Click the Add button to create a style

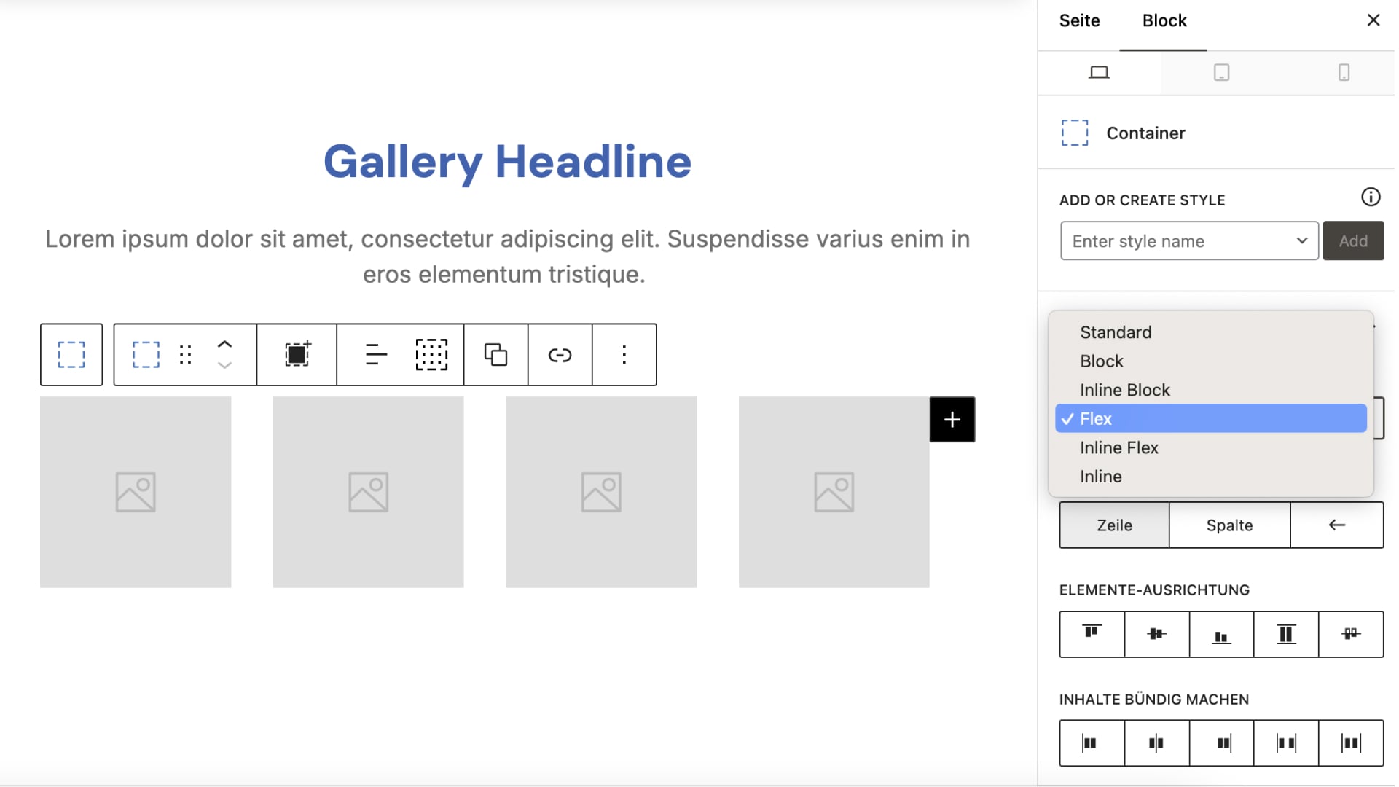(x=1352, y=240)
